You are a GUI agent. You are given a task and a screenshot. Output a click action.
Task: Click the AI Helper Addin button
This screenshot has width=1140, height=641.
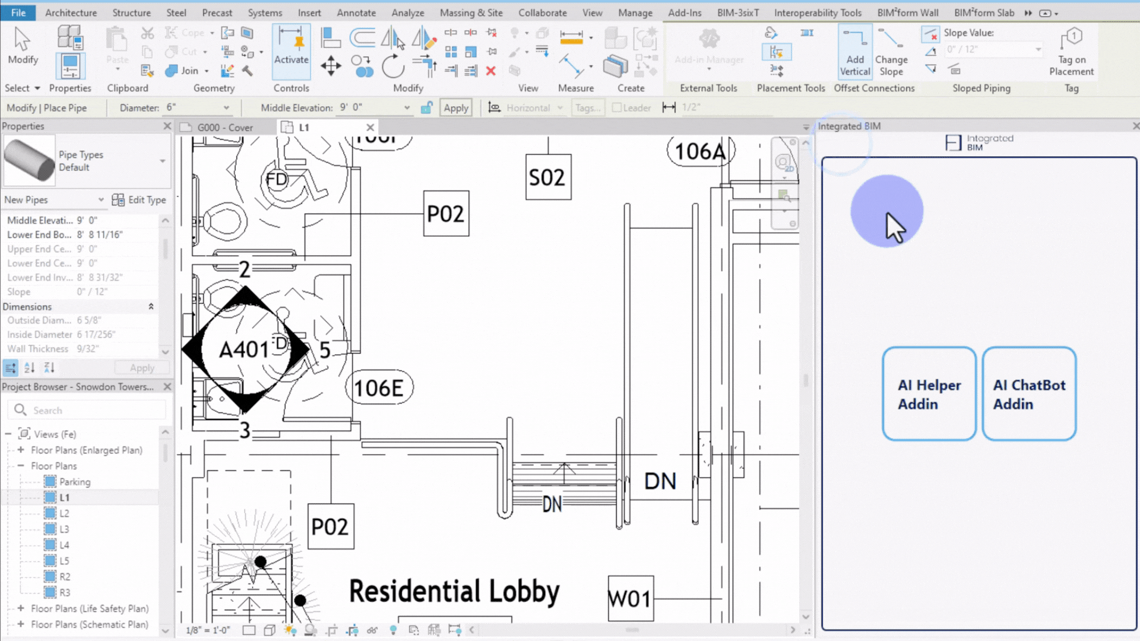pos(929,395)
